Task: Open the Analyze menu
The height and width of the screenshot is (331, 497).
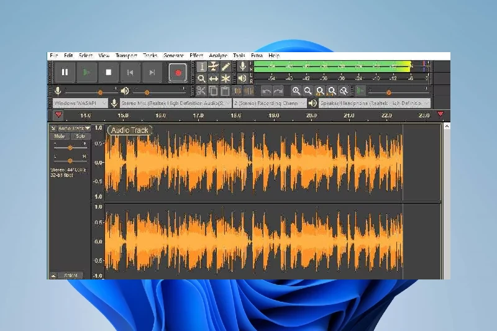Action: [218, 56]
